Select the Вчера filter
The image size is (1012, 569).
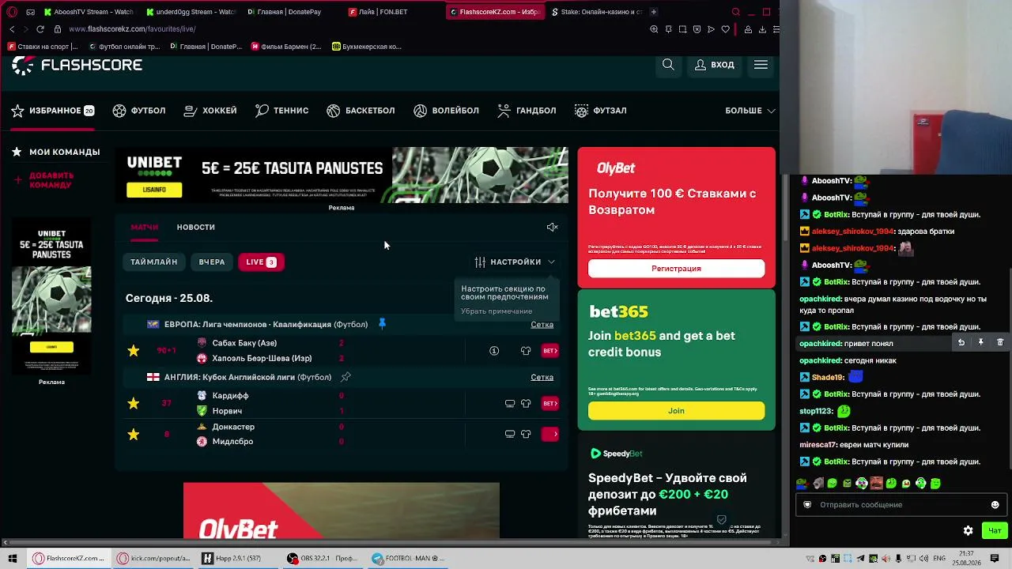pyautogui.click(x=212, y=262)
